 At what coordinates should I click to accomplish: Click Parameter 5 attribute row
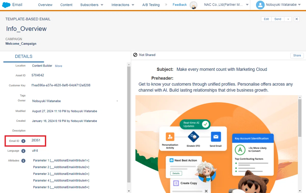[x=61, y=187]
